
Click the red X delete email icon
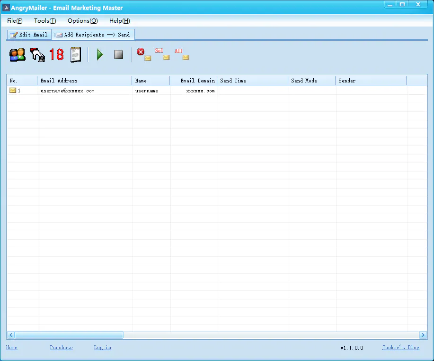click(x=144, y=54)
